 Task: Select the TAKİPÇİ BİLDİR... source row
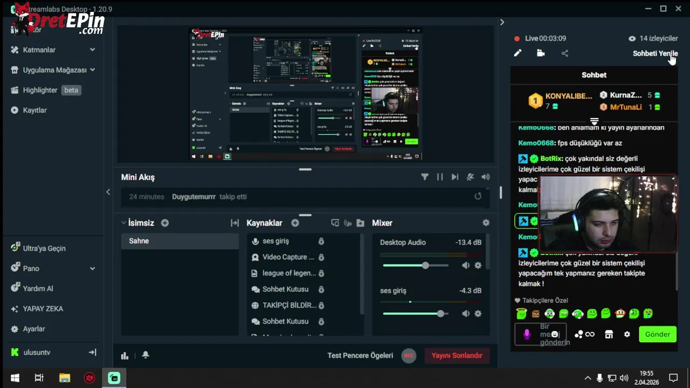click(x=288, y=305)
